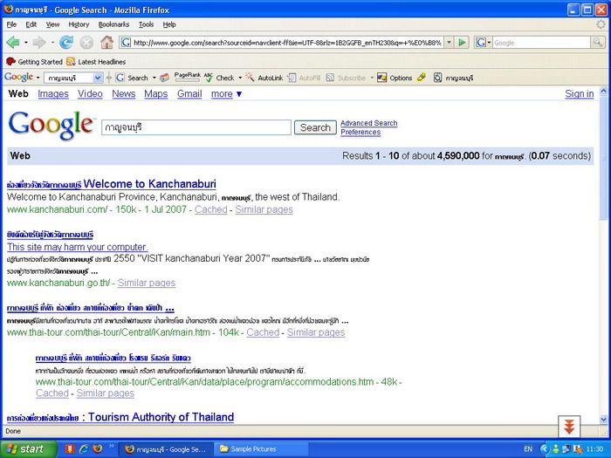Viewport: 611px width, 458px height.
Task: Open dropdown arrow next to toolbar Search
Action: pos(154,78)
